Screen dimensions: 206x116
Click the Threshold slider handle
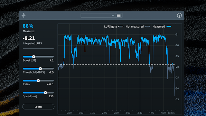coord(40,69)
